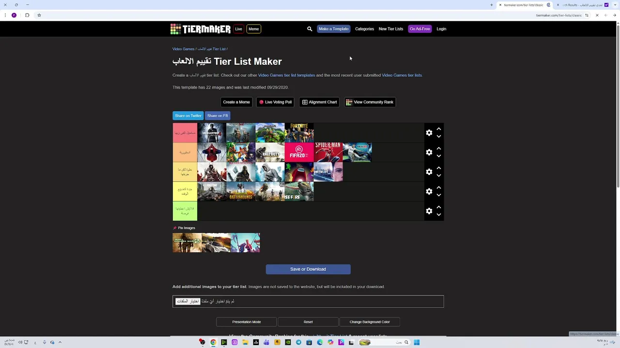This screenshot has width=620, height=348.
Task: Follow the Video Games breadcrumb link
Action: point(183,49)
